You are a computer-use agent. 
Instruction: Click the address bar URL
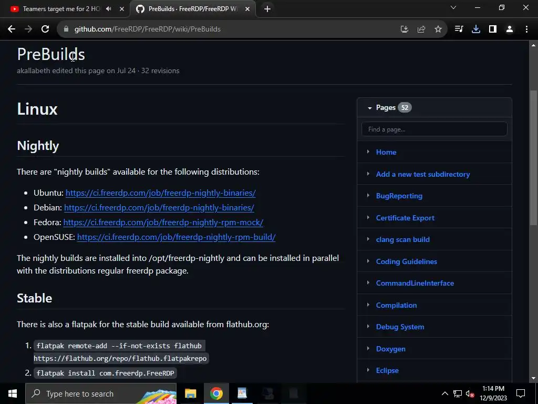click(148, 29)
